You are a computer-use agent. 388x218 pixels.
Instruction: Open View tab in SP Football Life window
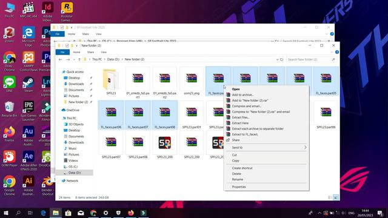(98, 34)
